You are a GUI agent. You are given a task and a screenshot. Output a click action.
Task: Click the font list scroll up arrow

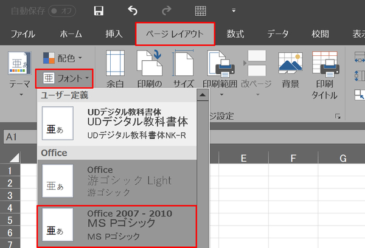(203, 95)
